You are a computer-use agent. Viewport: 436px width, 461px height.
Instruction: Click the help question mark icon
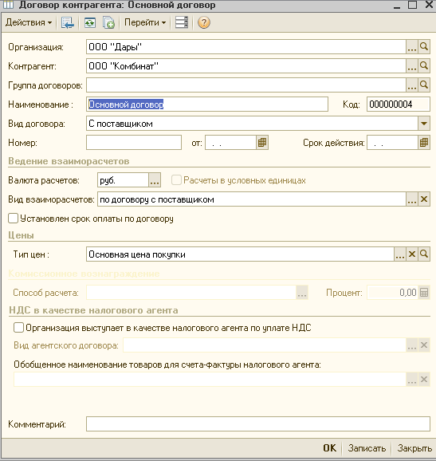point(203,22)
